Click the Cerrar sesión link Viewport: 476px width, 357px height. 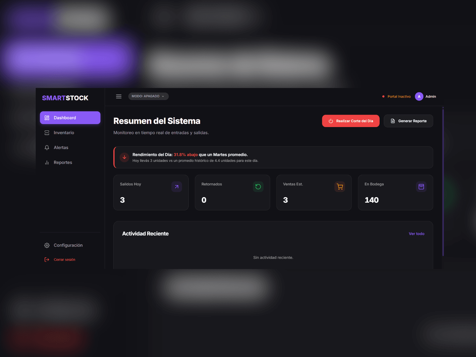(64, 260)
